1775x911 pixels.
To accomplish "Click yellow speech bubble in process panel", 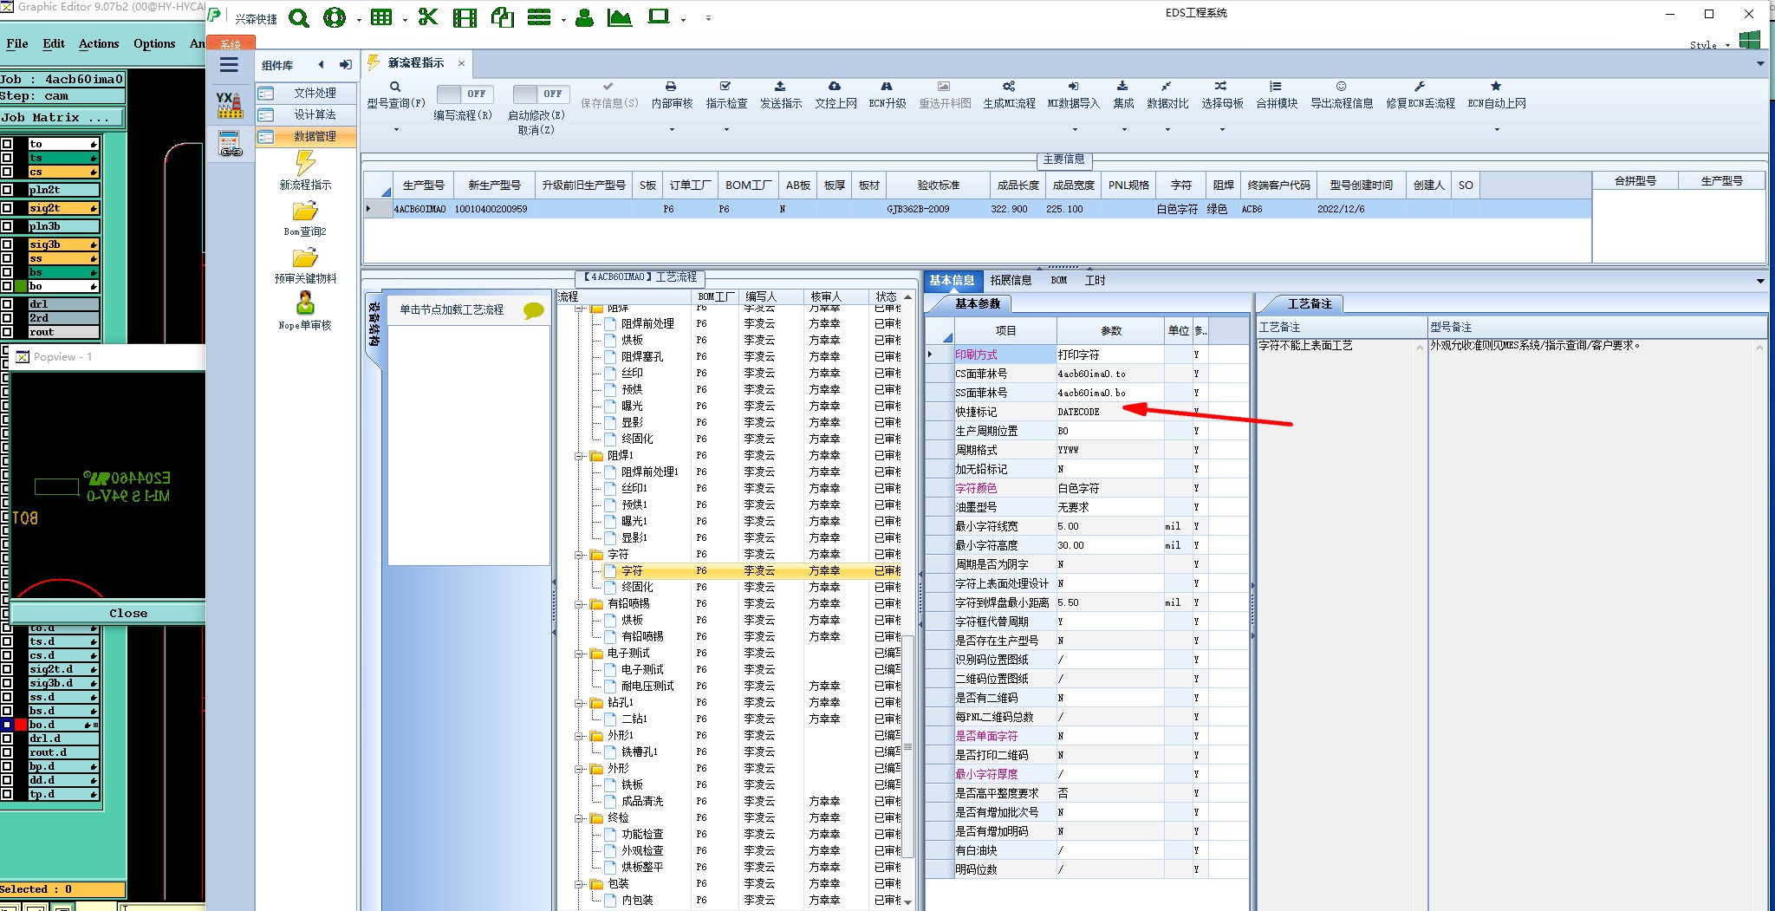I will [534, 310].
